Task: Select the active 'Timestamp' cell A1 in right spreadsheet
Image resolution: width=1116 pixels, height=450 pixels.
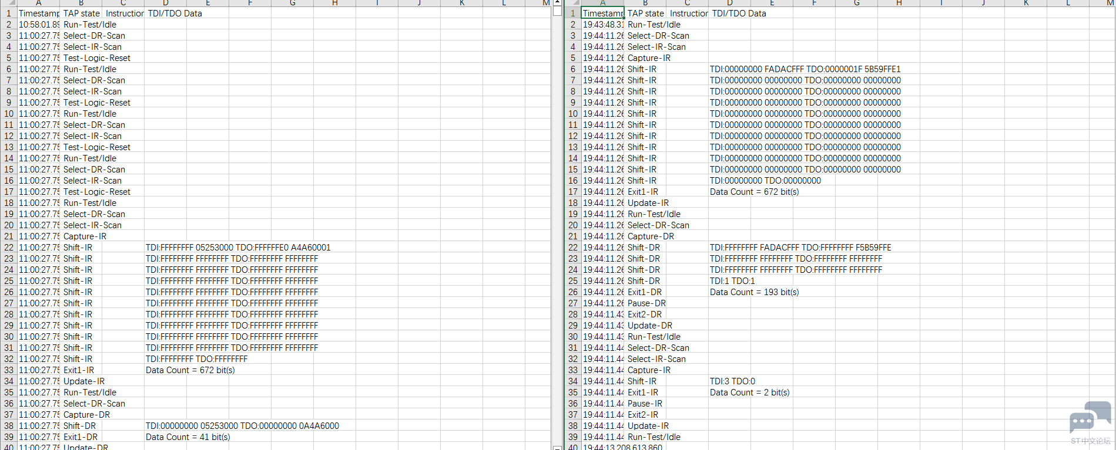Action: (602, 13)
